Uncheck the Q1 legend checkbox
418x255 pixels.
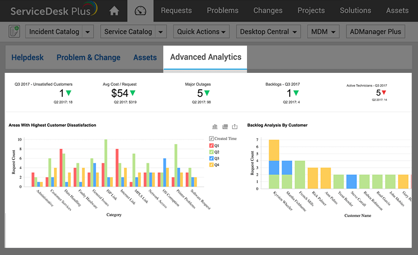tap(212, 145)
